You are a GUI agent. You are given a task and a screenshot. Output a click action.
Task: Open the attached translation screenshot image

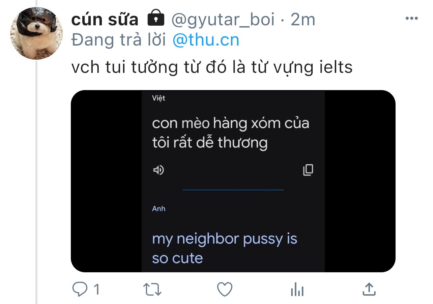pyautogui.click(x=233, y=181)
